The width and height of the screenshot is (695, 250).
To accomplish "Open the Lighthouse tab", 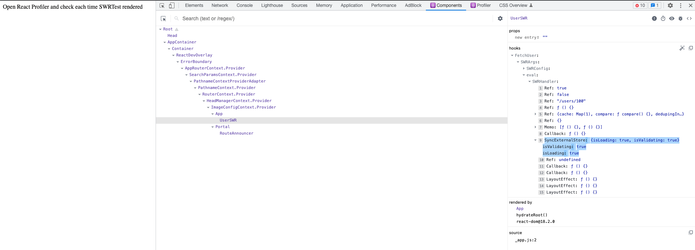I will [x=272, y=5].
